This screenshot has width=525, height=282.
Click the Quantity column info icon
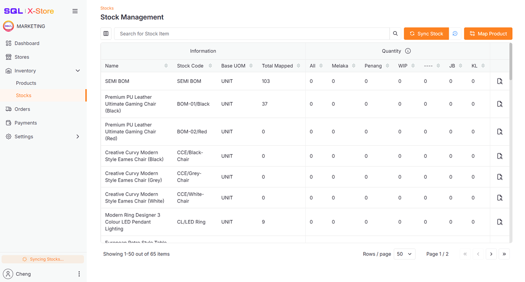408,51
